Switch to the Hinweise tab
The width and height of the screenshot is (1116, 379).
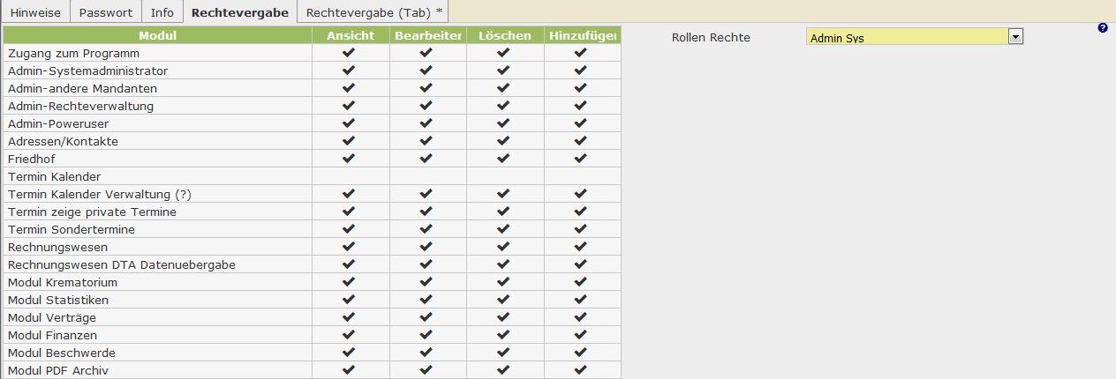(36, 13)
